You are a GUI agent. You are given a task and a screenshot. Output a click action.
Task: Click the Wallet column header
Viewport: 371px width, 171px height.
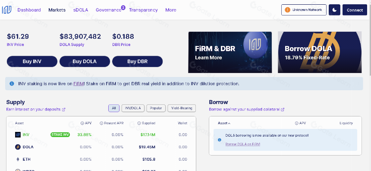coord(182,123)
